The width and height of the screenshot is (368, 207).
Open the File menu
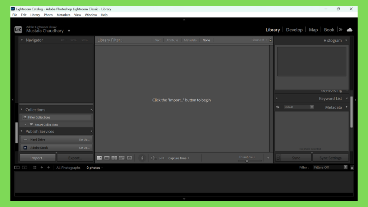14,15
